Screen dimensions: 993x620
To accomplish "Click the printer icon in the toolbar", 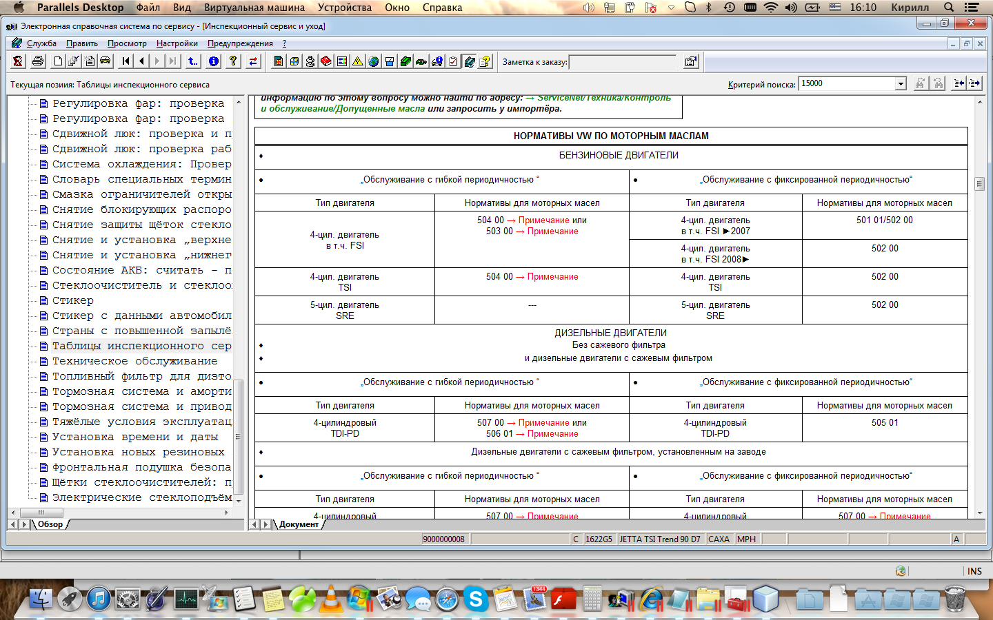I will tap(38, 61).
